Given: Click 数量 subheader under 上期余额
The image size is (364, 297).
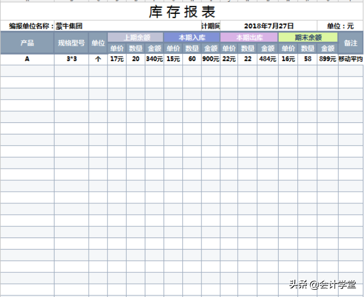Looking at the screenshot, I should 135,48.
